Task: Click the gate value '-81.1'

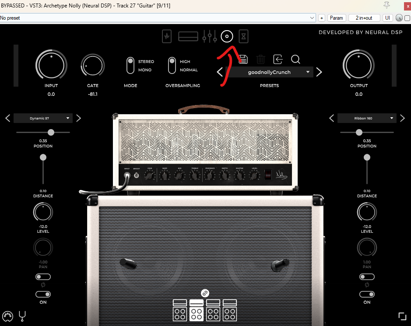Action: [x=93, y=94]
